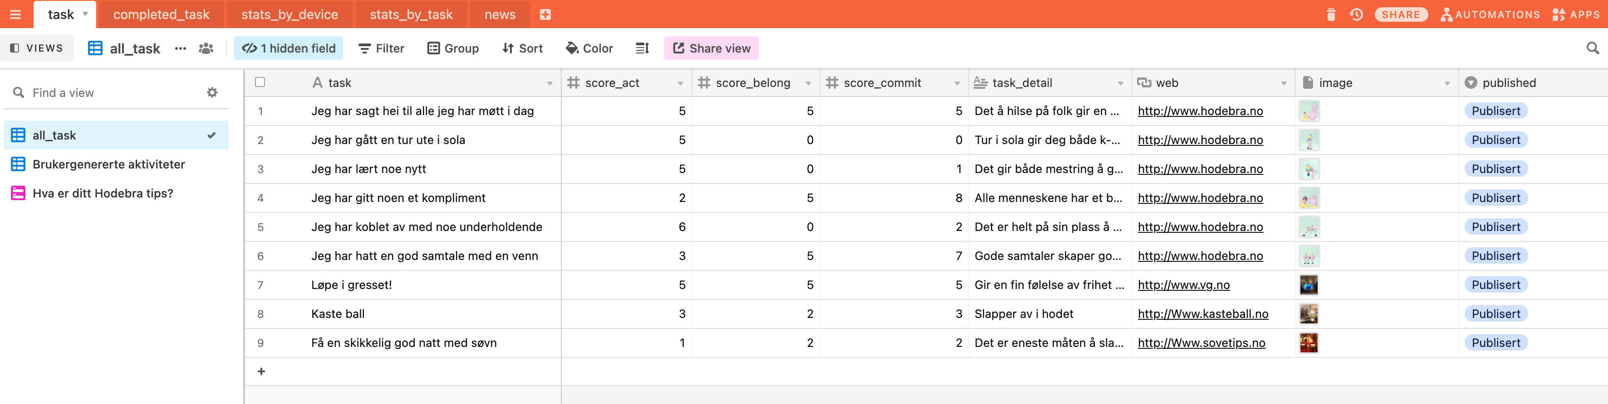Switch to news tab
The width and height of the screenshot is (1608, 404).
coord(500,14)
